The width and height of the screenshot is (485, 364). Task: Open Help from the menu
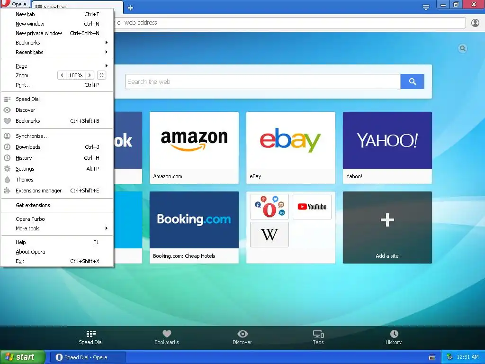click(57, 242)
